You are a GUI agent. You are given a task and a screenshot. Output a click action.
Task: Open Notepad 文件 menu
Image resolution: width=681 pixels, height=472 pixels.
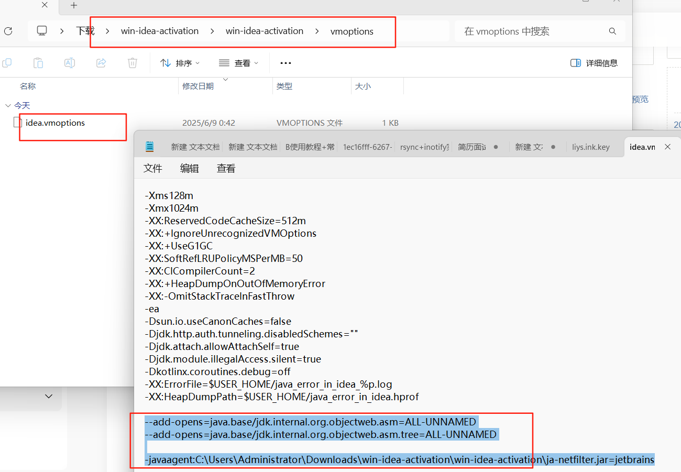(x=153, y=168)
